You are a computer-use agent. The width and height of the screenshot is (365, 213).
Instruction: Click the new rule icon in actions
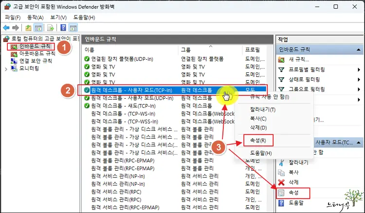click(x=281, y=60)
